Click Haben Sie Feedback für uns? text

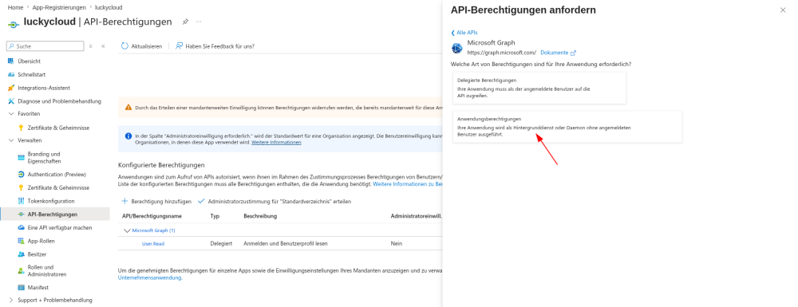tap(220, 46)
